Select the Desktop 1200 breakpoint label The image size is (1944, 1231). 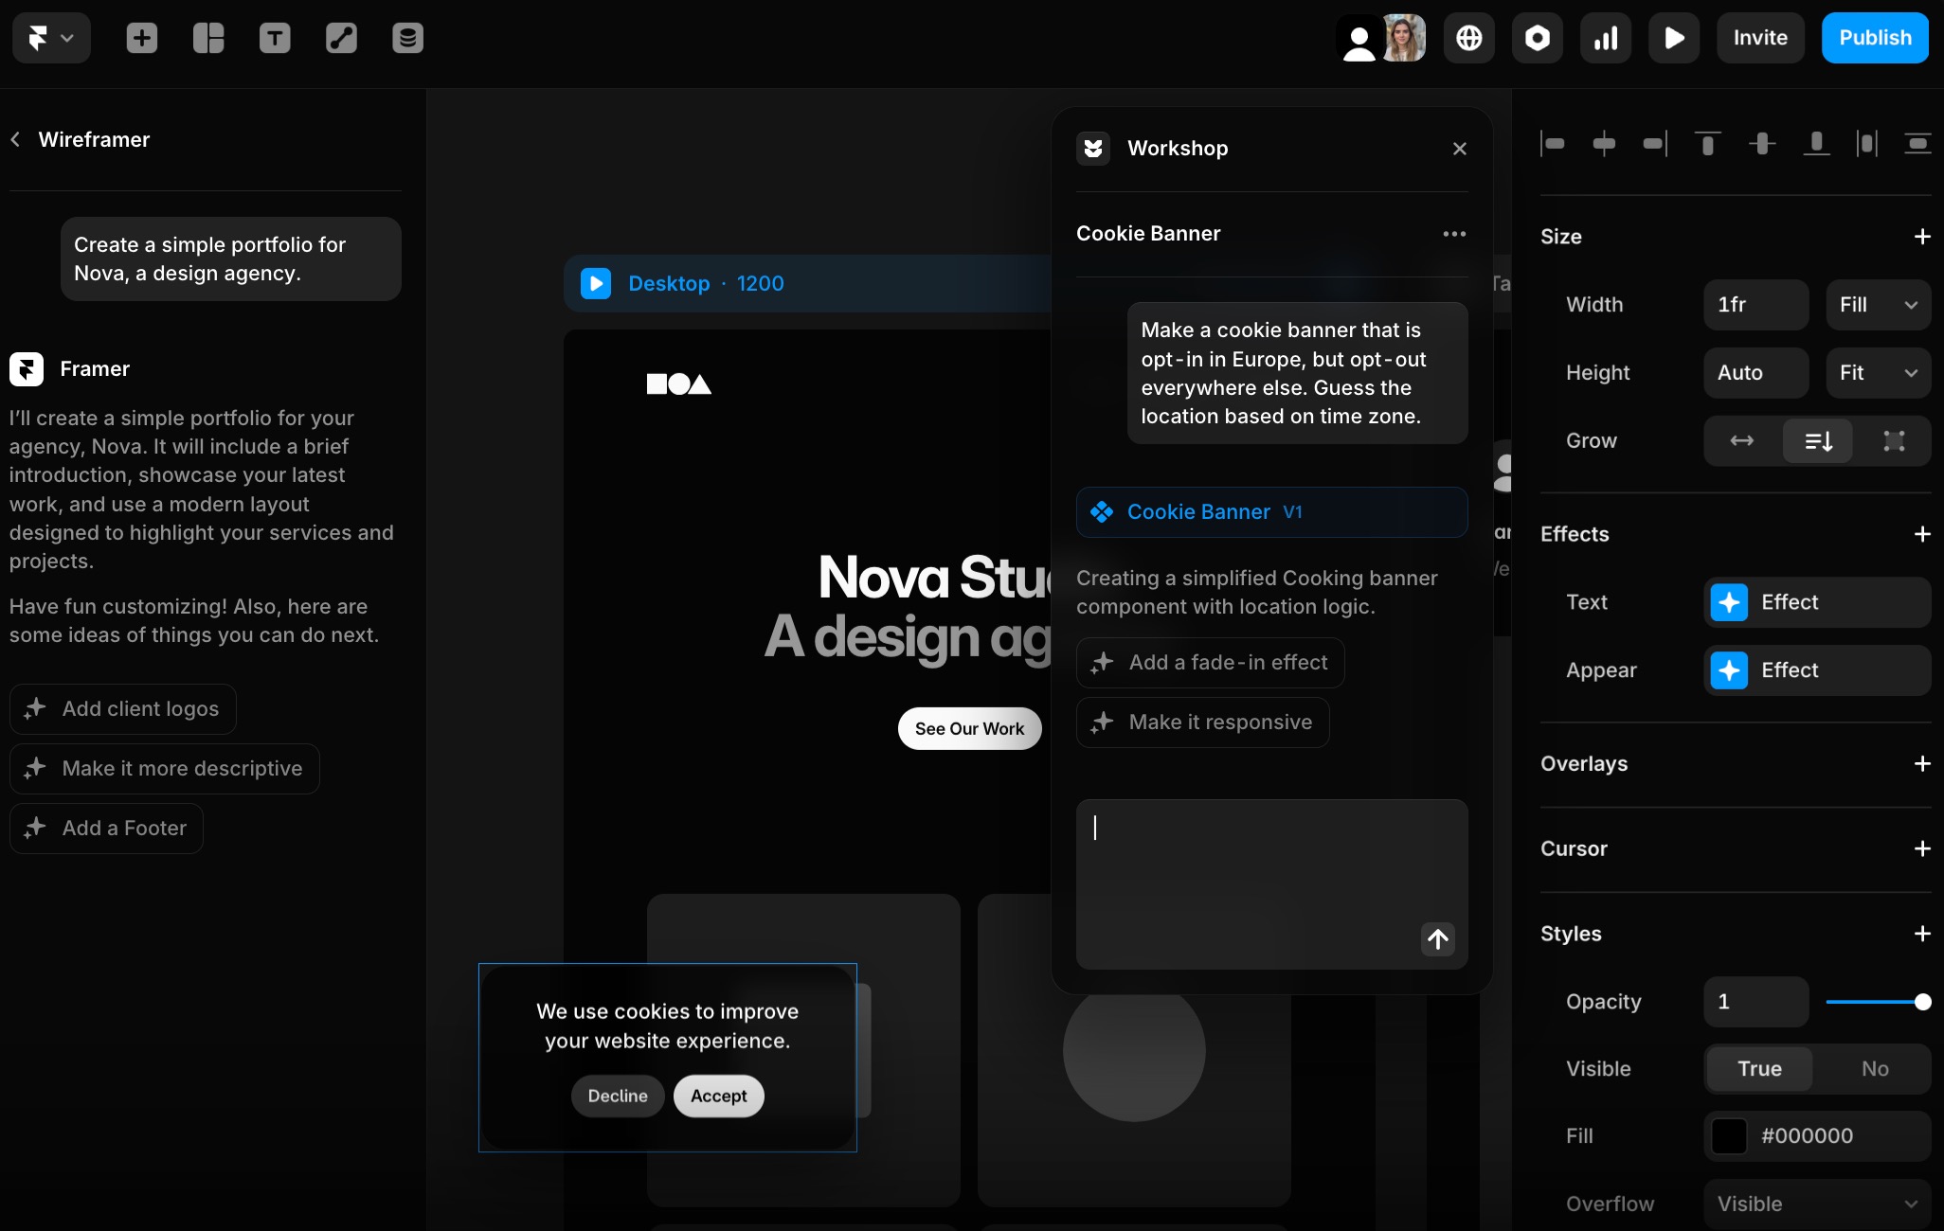coord(706,283)
